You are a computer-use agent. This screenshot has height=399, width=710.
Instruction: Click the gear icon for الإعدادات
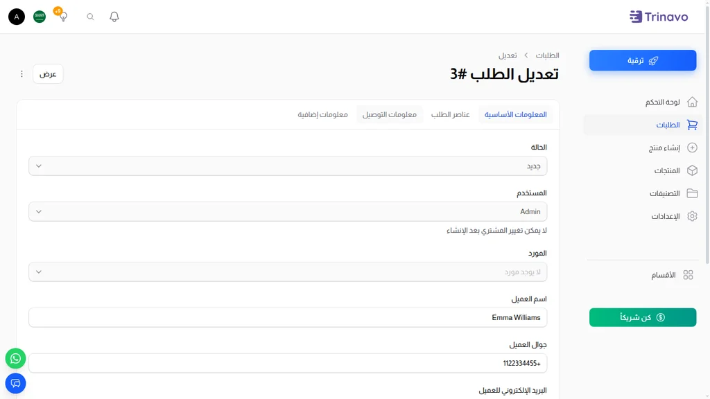692,216
